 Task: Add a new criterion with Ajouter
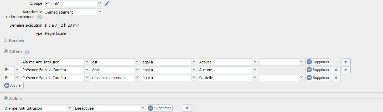(13, 85)
